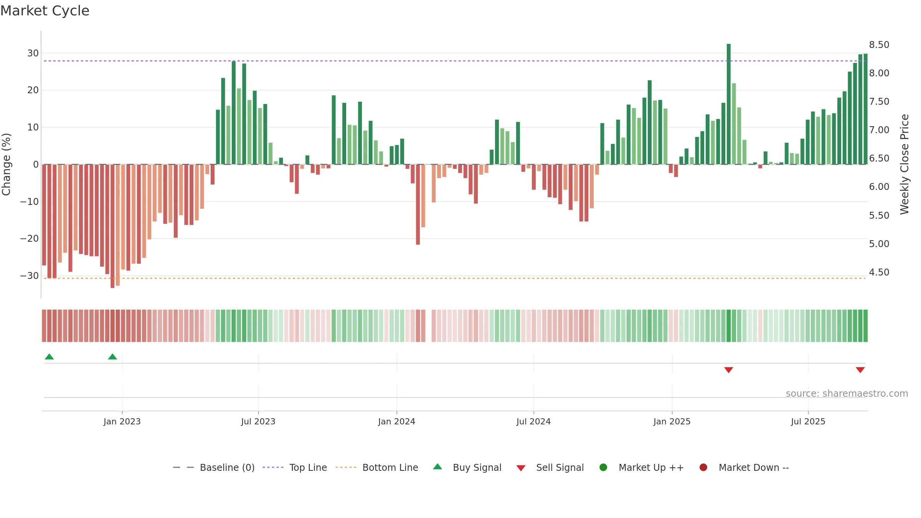This screenshot has width=921, height=518.
Task: Click the gray dashed Baseline legend swatch
Action: point(183,467)
